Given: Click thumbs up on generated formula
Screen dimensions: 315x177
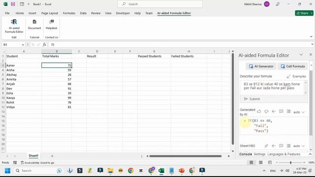Looking at the screenshot, I should pyautogui.click(x=259, y=112).
